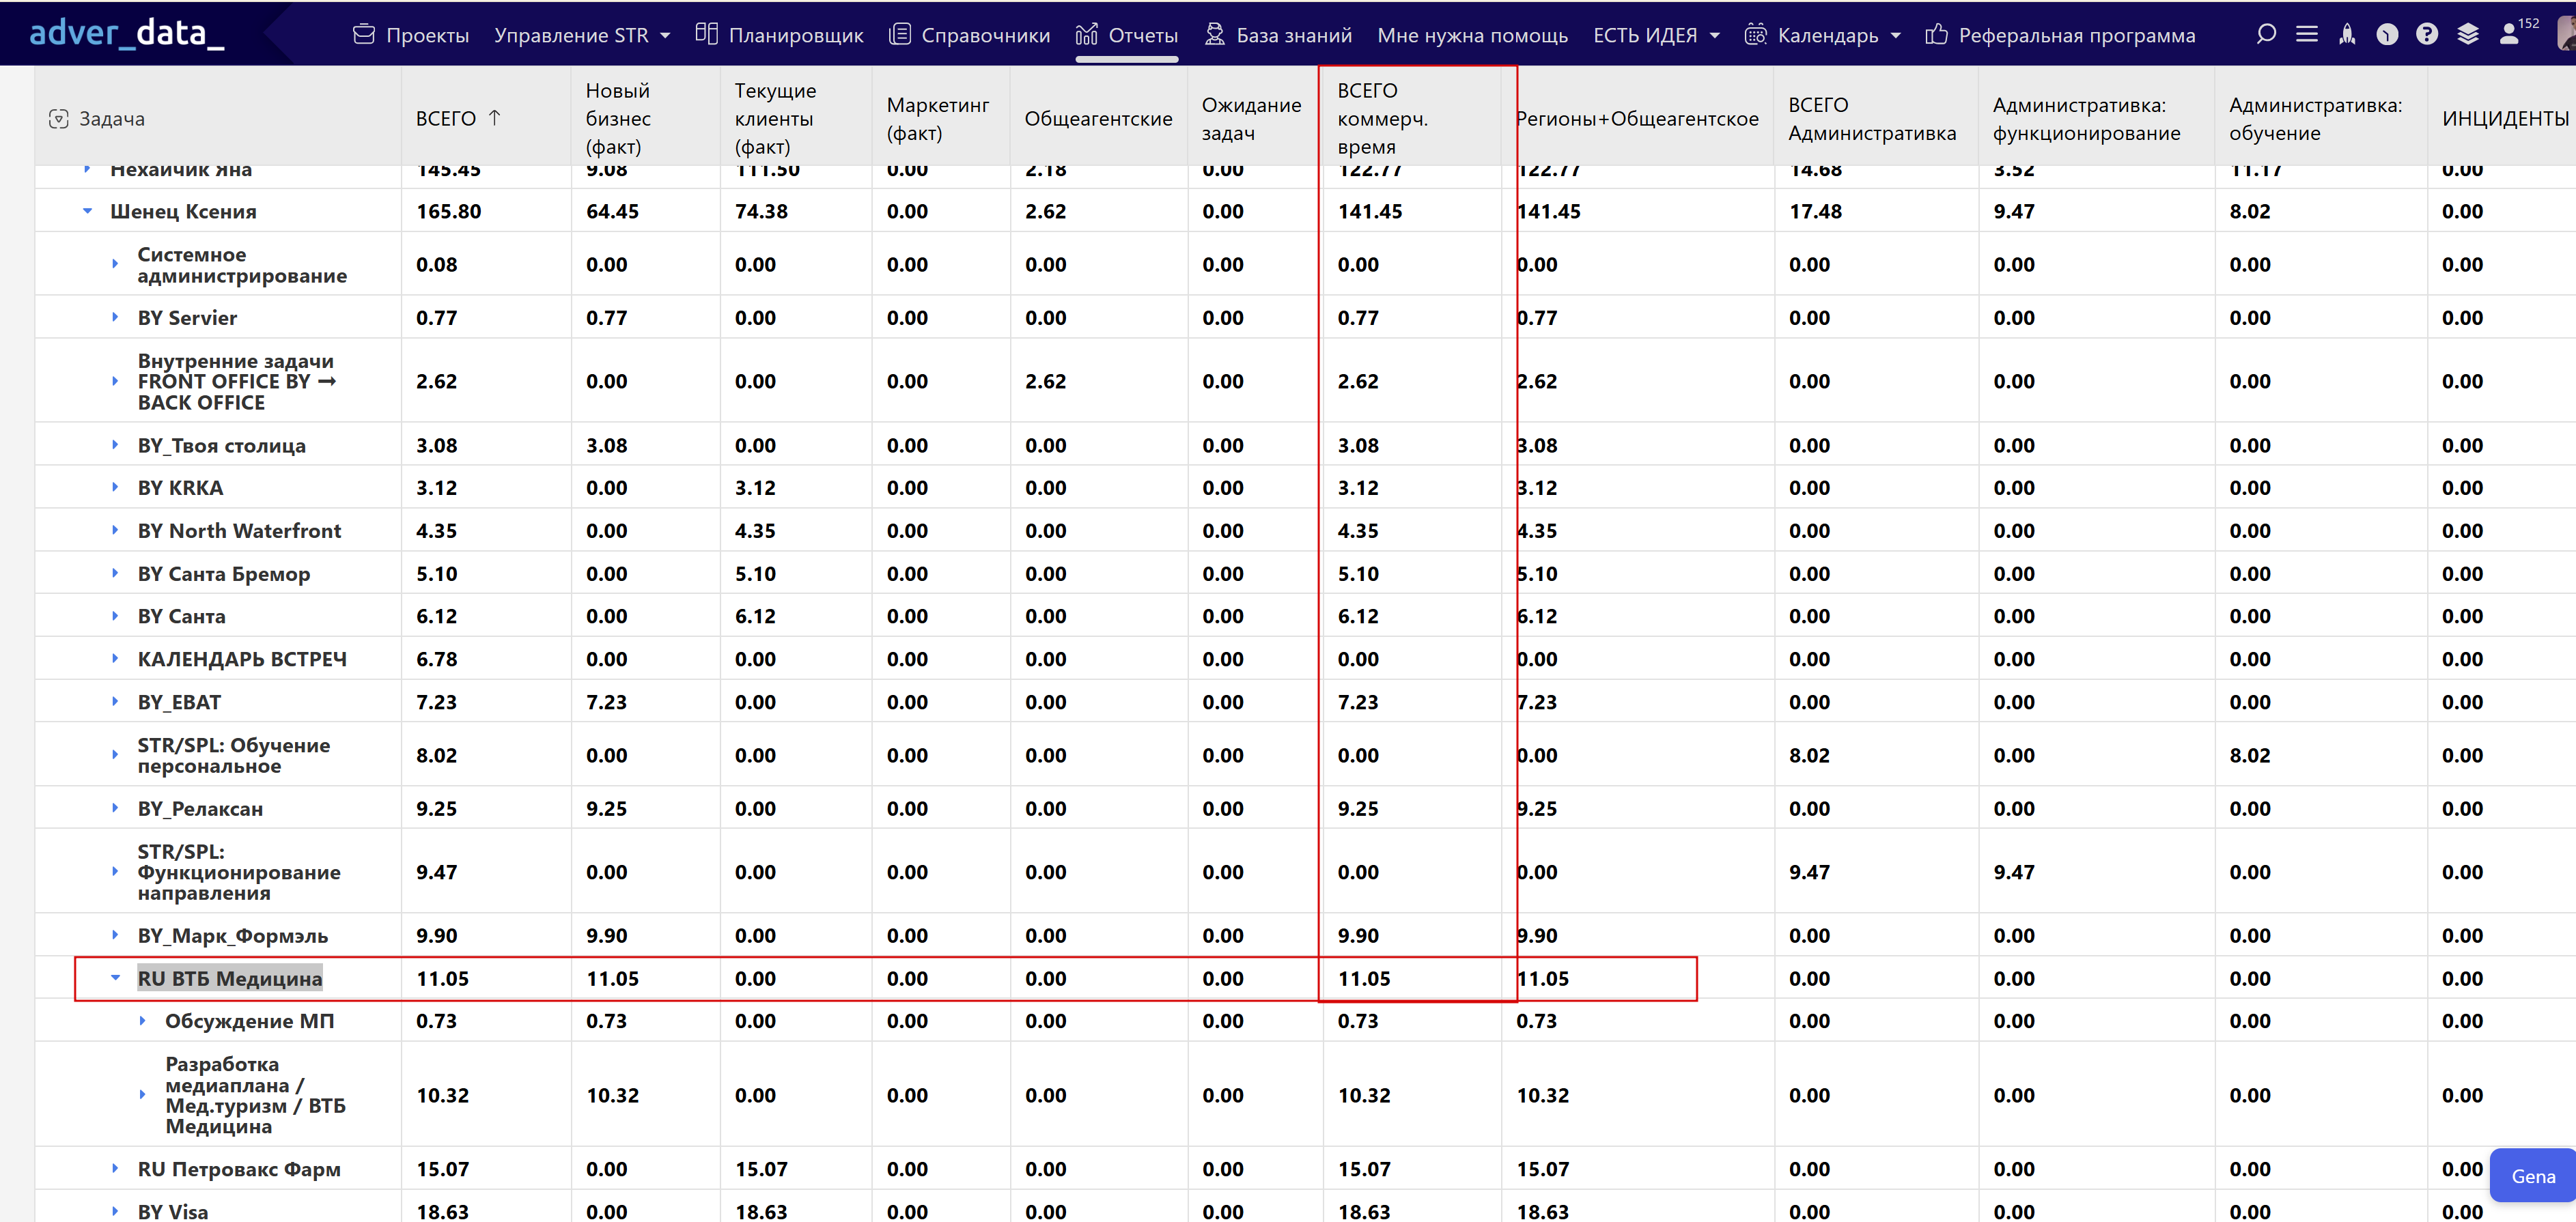This screenshot has width=2576, height=1222.
Task: Open the stacked layers icon
Action: 2468,34
